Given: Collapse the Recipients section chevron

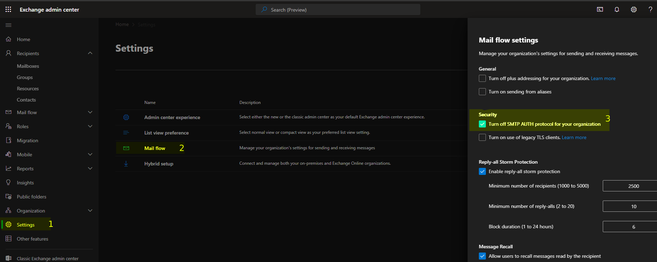Looking at the screenshot, I should [x=90, y=53].
